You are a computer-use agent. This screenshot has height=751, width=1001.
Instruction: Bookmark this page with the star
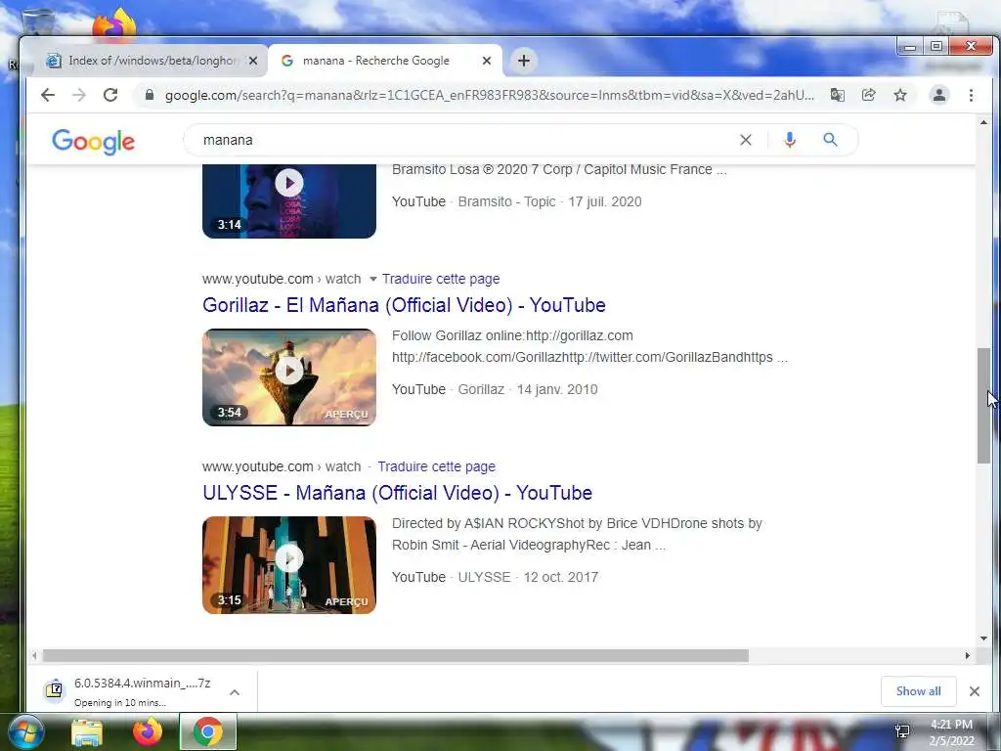tap(900, 95)
